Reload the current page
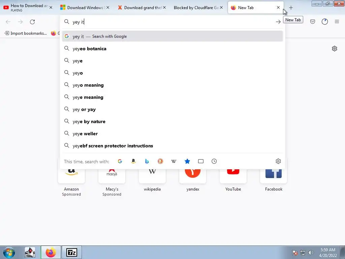The width and height of the screenshot is (345, 259). [x=32, y=22]
